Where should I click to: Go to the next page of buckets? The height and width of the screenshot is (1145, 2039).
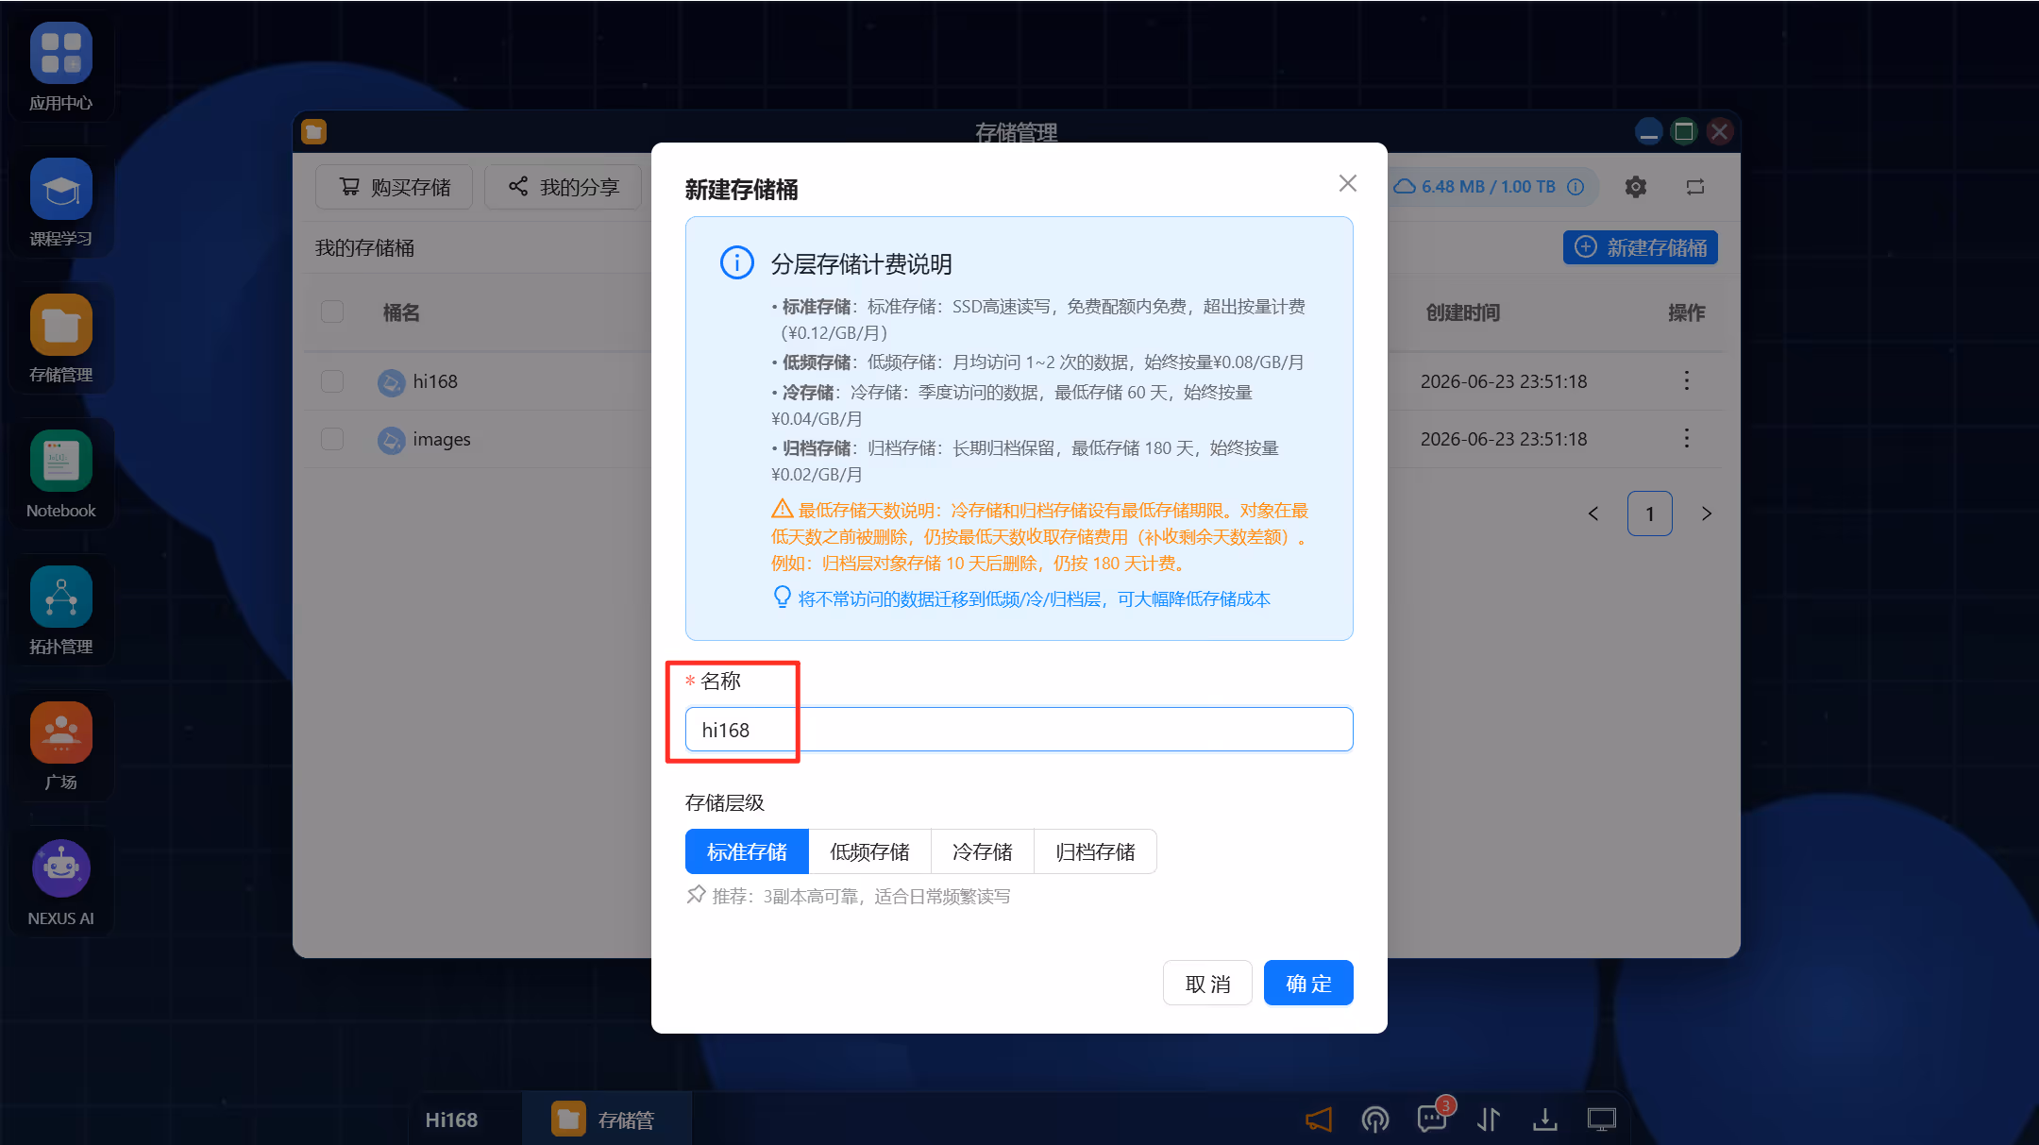[x=1707, y=514]
